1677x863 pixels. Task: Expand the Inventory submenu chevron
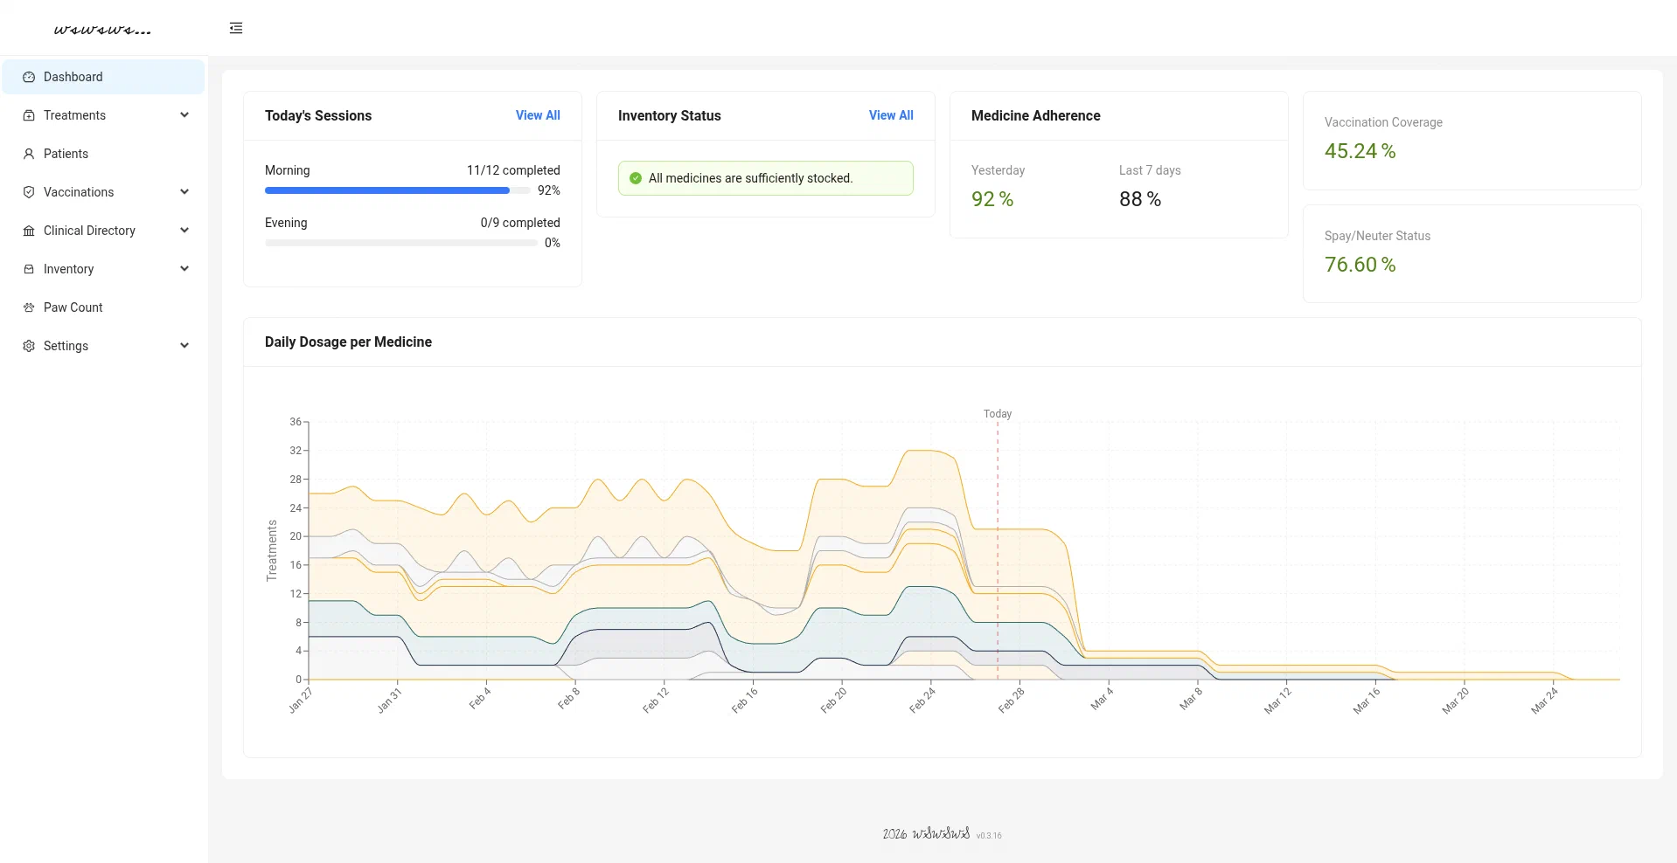[184, 269]
